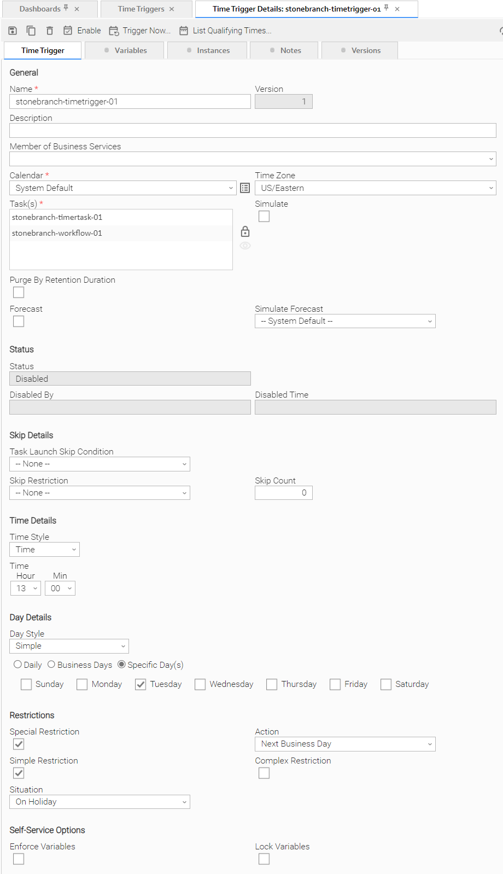Switch to the Variables tab
This screenshot has height=874, width=503.
(x=126, y=50)
